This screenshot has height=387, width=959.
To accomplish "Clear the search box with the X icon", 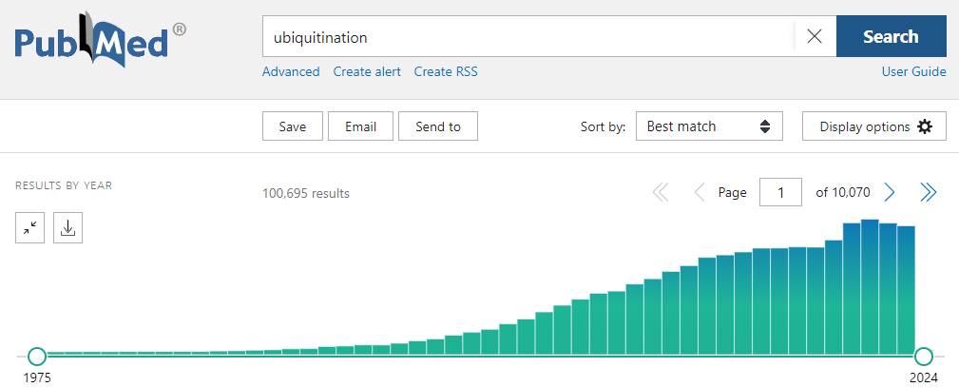I will [x=815, y=37].
